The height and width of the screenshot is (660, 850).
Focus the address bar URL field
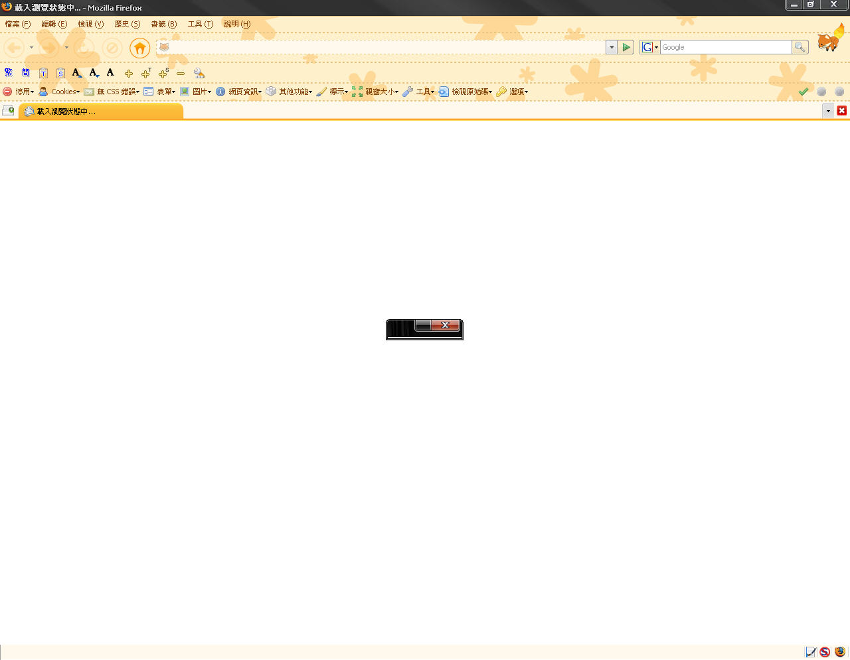(x=386, y=47)
